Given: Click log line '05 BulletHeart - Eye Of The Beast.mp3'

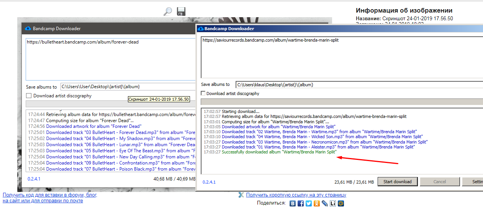Looking at the screenshot, I should pyautogui.click(x=111, y=151).
